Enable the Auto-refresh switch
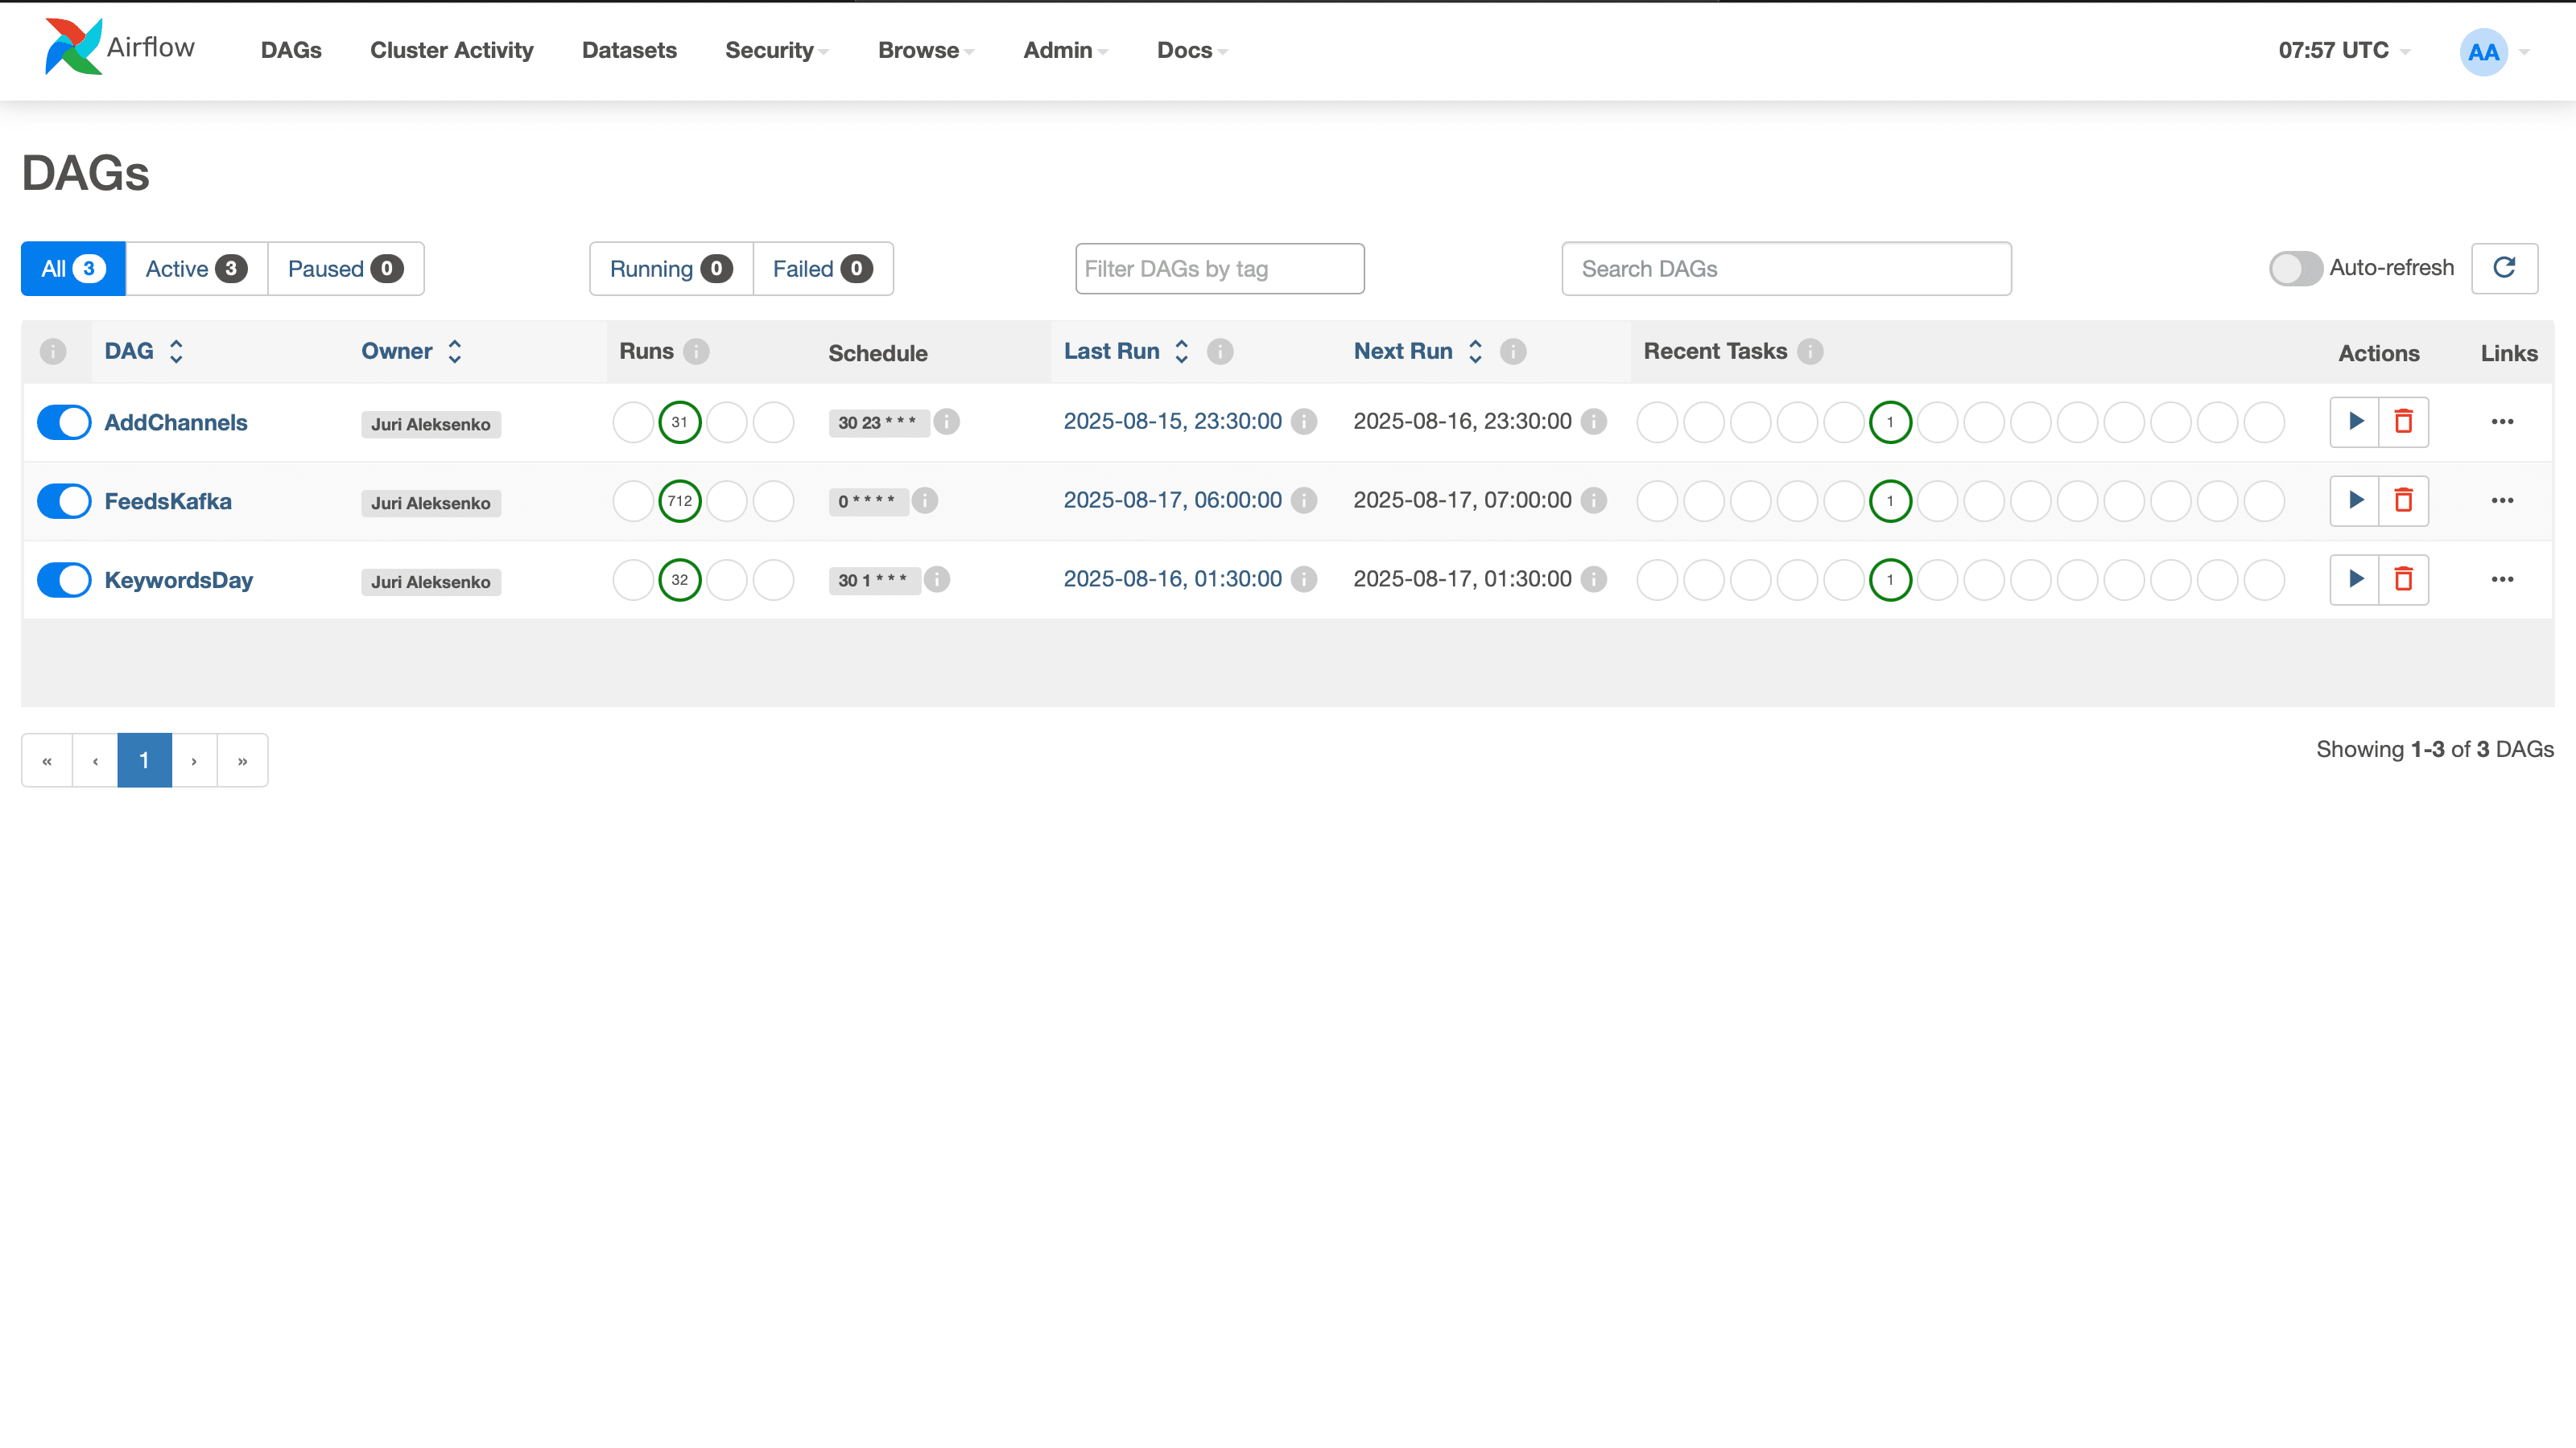 pyautogui.click(x=2294, y=268)
